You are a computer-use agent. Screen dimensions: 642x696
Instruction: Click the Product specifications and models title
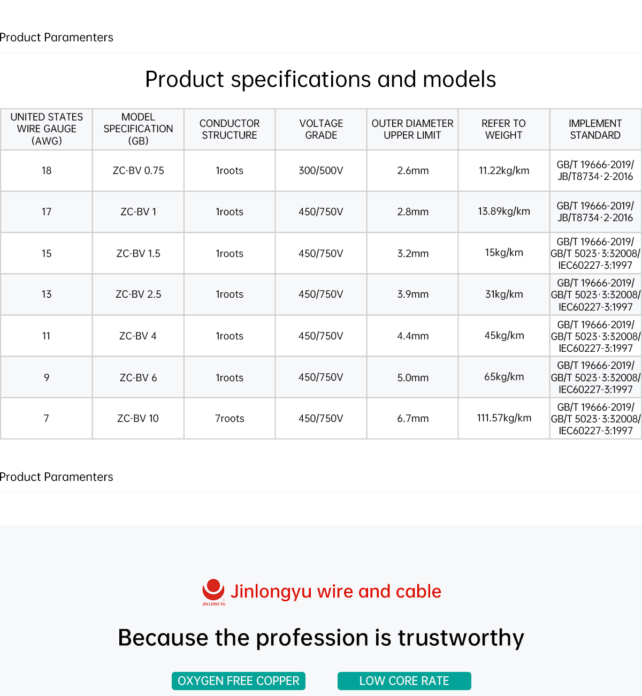[320, 79]
